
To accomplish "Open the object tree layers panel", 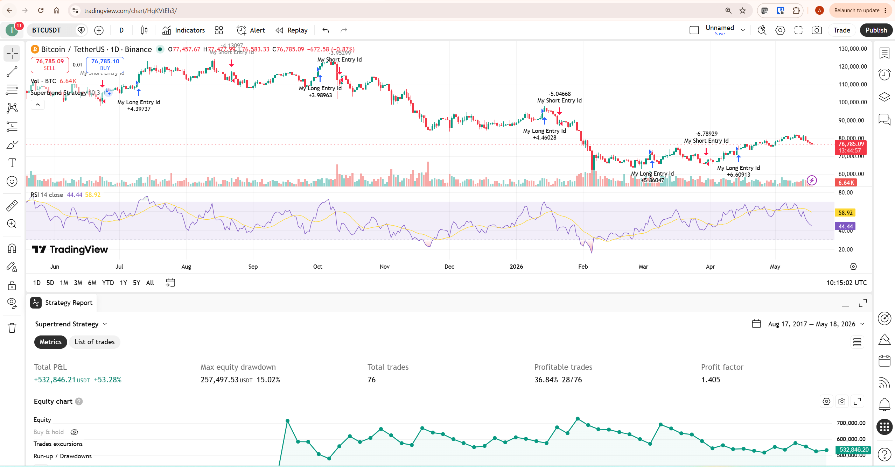I will pyautogui.click(x=884, y=97).
